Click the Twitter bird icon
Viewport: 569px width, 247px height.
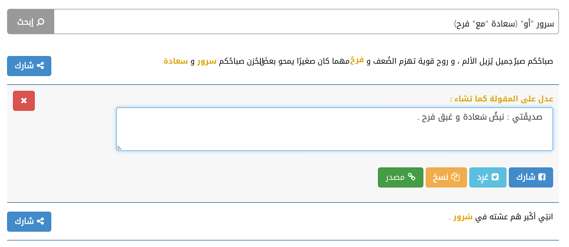click(x=495, y=177)
